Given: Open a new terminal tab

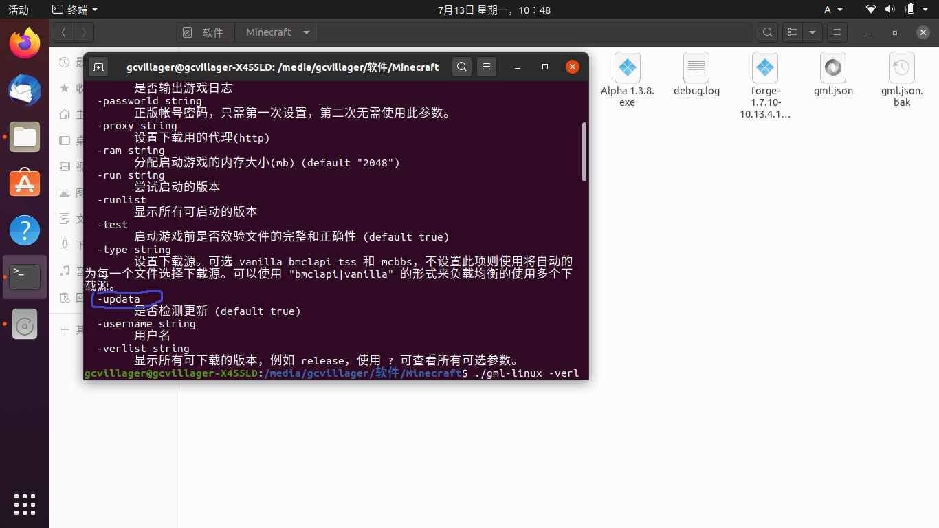Looking at the screenshot, I should [99, 67].
